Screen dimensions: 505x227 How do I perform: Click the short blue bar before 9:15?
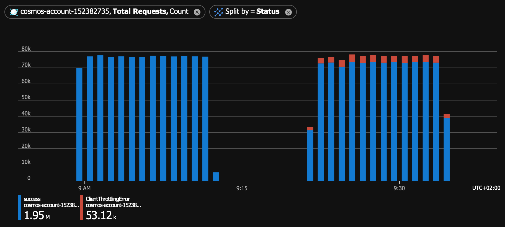216,177
